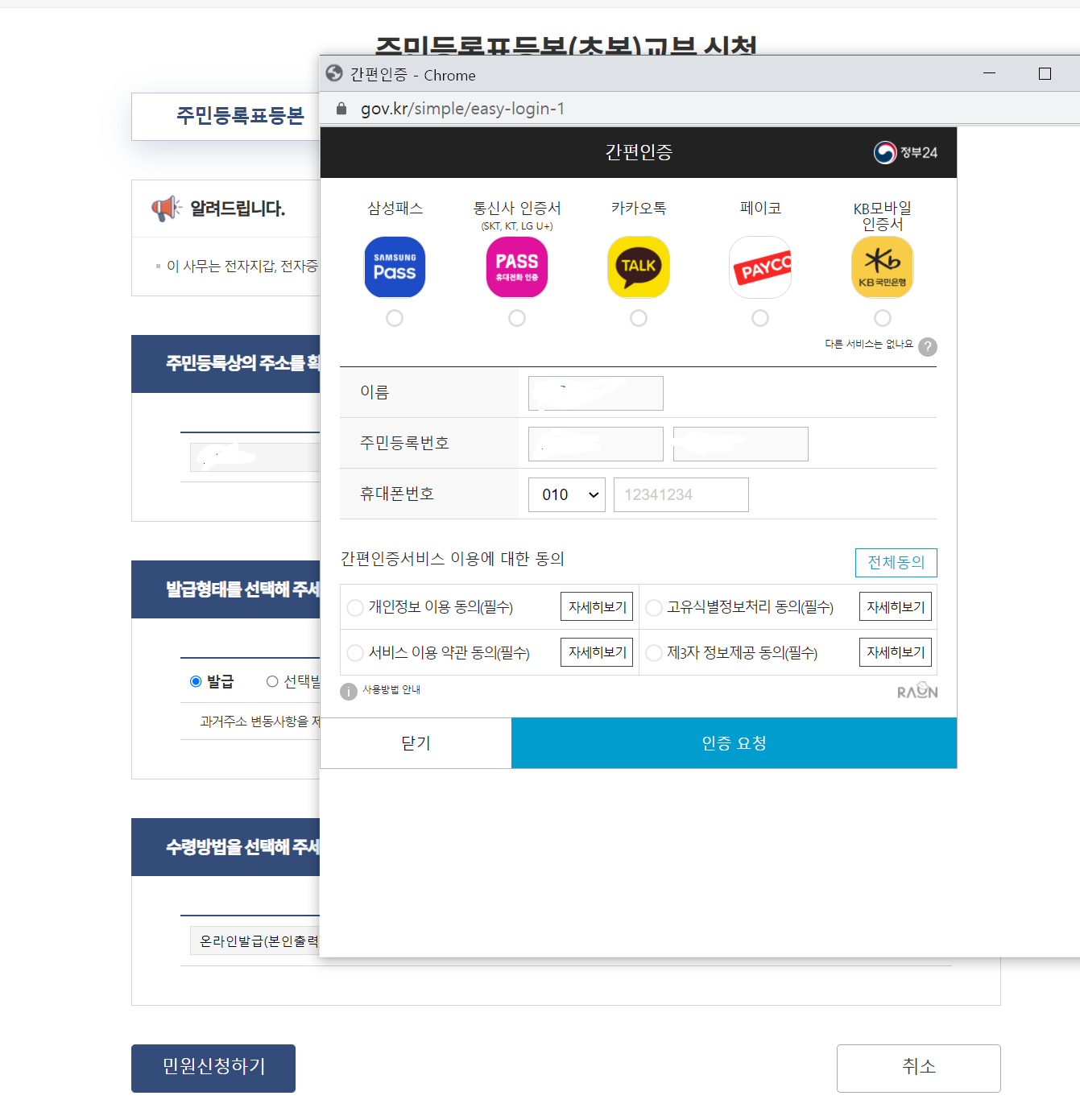
Task: Click the Samsung Pass logo icon
Action: [395, 267]
